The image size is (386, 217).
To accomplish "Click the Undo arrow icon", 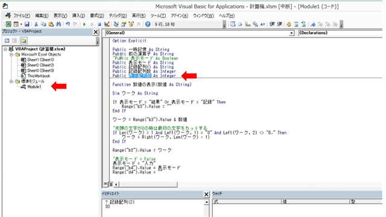I will 68,24.
